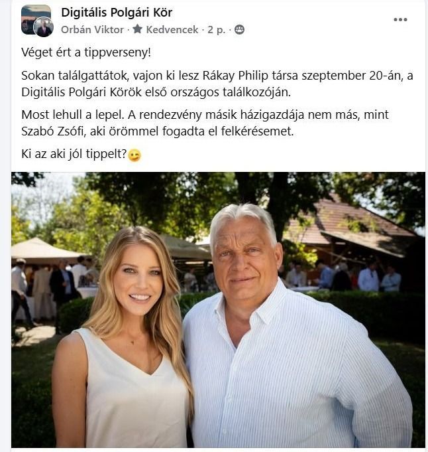Open the Digitális Polgári Kör group page
428x452 pixels.
117,13
